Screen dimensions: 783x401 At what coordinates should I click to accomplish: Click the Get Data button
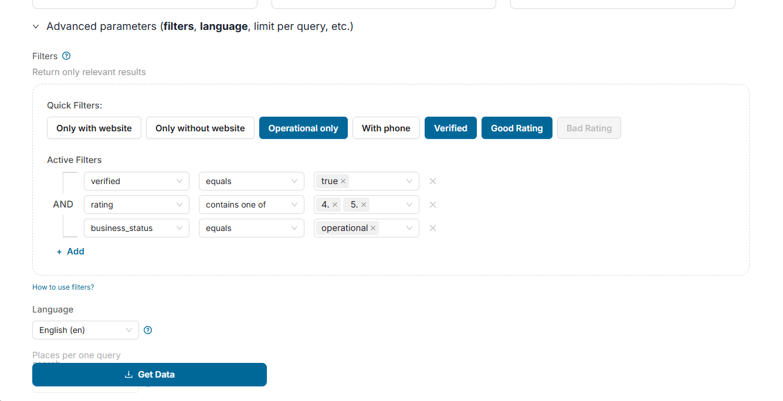pyautogui.click(x=150, y=375)
